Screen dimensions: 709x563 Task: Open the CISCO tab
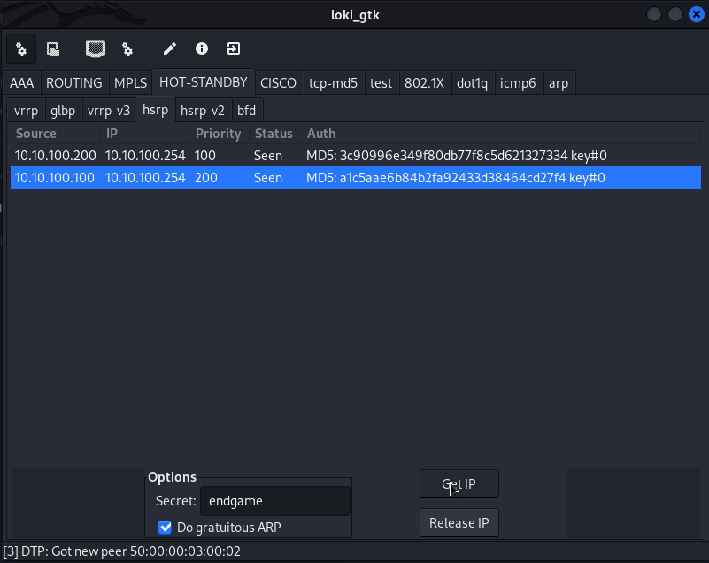[278, 83]
